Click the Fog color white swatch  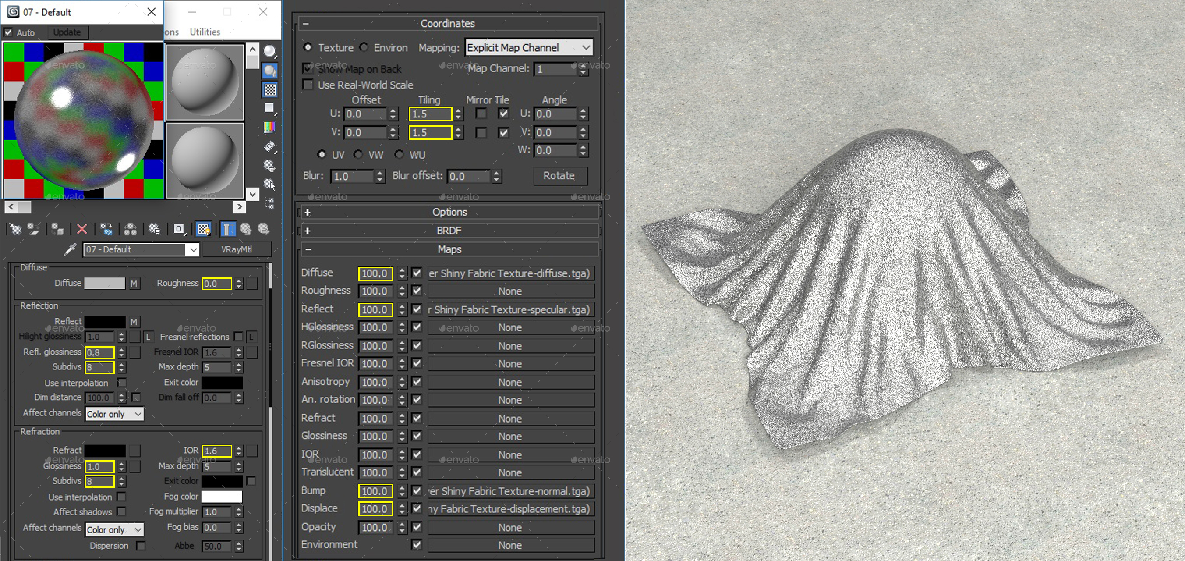221,497
